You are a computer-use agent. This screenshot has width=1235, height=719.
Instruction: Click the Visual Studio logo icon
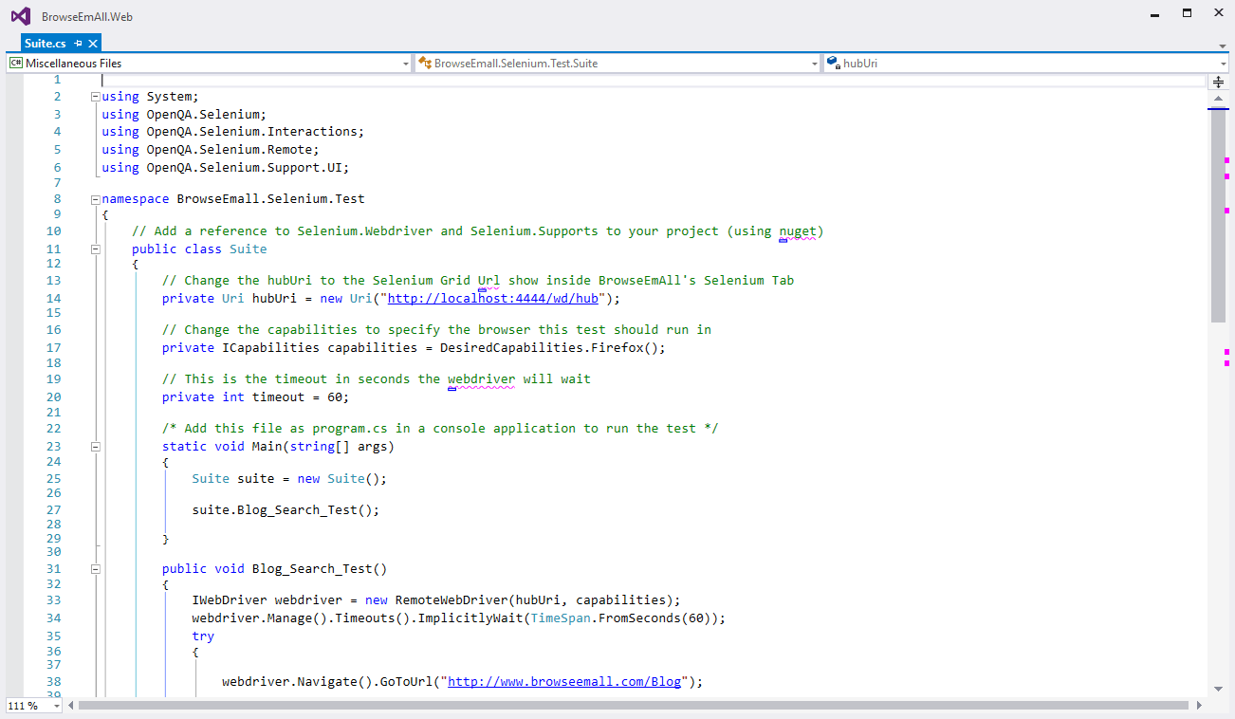pos(20,16)
